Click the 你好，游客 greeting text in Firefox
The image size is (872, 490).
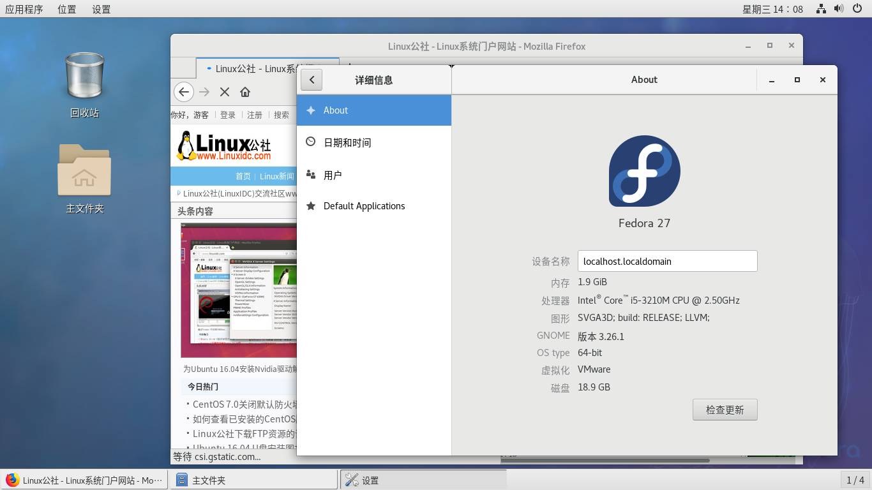coord(190,115)
